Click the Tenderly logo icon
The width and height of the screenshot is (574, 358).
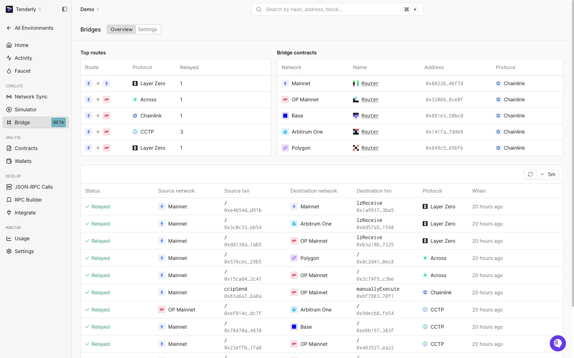(9, 9)
